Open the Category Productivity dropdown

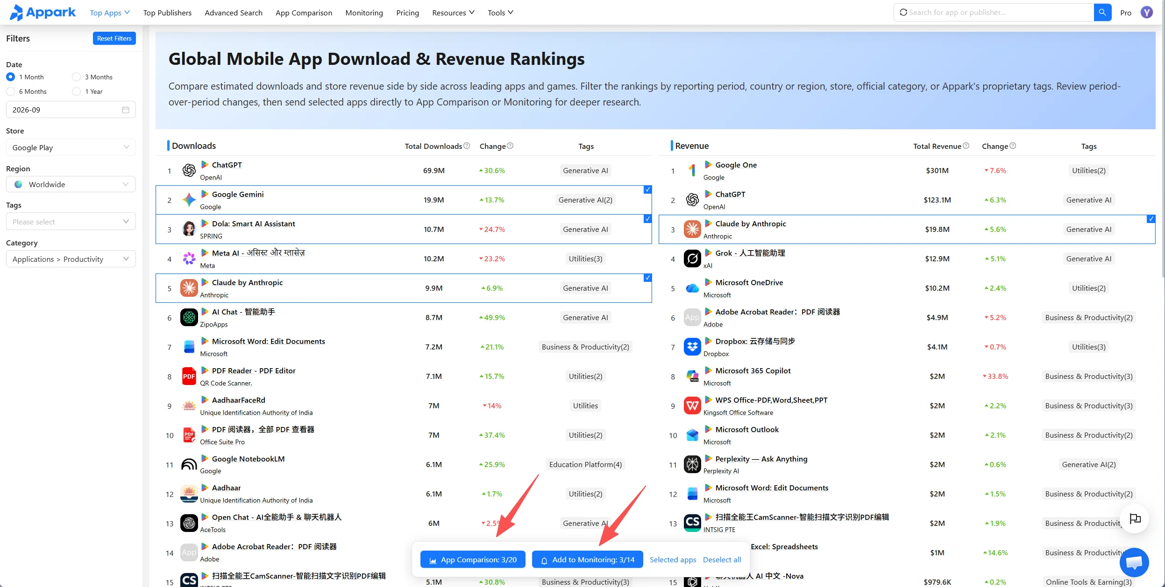pos(71,259)
